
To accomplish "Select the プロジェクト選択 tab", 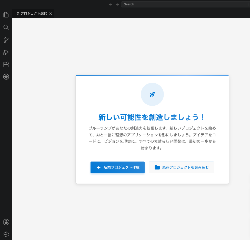I will (33, 13).
